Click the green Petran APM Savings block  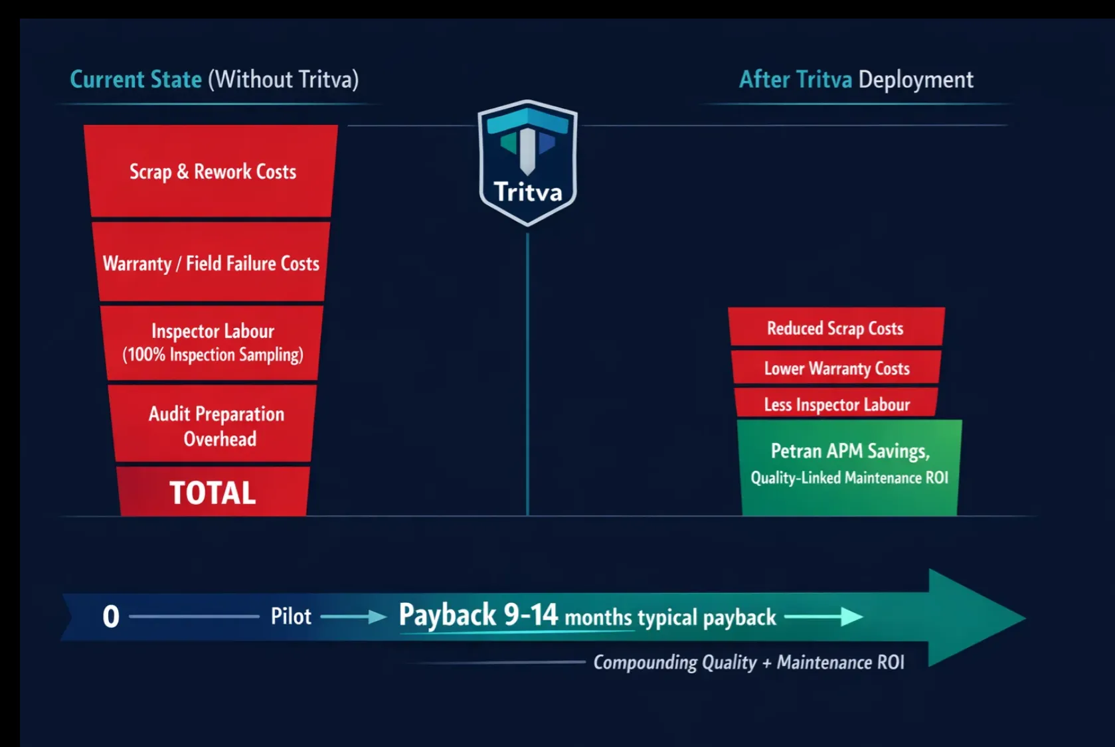click(849, 465)
